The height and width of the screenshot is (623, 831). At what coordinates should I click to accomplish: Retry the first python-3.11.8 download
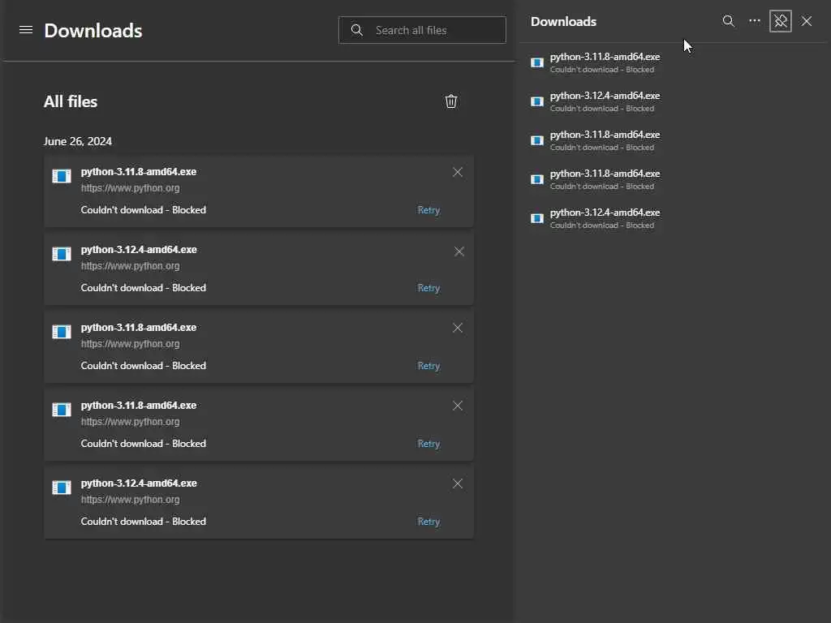click(428, 210)
